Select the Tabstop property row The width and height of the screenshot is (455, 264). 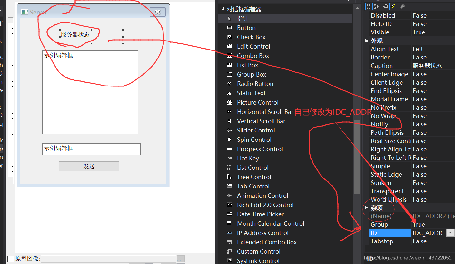412,241
